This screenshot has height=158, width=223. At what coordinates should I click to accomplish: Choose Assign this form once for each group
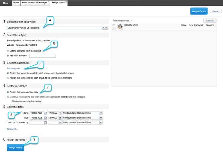8,78
